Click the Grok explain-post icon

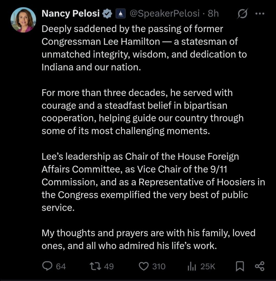tap(241, 14)
